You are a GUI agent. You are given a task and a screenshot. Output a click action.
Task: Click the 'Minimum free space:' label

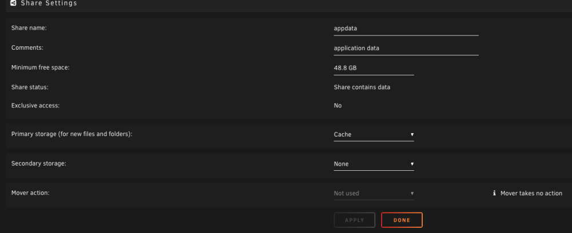(40, 68)
